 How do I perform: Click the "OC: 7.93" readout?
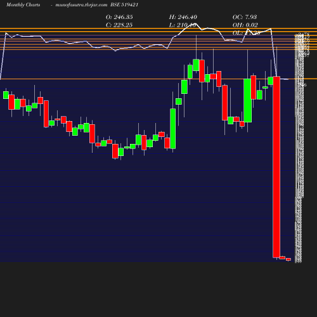click(x=245, y=17)
